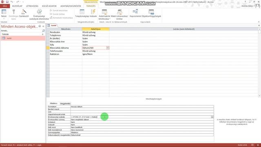
Task: Select row selector for Kibocsátás dátuma
Action: tap(48, 48)
